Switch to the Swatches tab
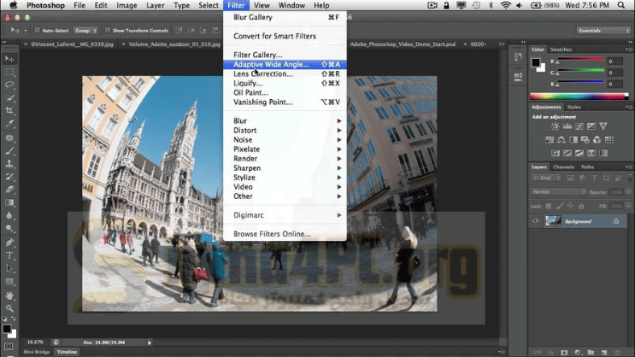The image size is (635, 357). point(561,50)
